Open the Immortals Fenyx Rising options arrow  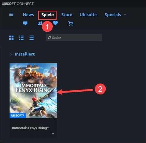[x=53, y=134]
